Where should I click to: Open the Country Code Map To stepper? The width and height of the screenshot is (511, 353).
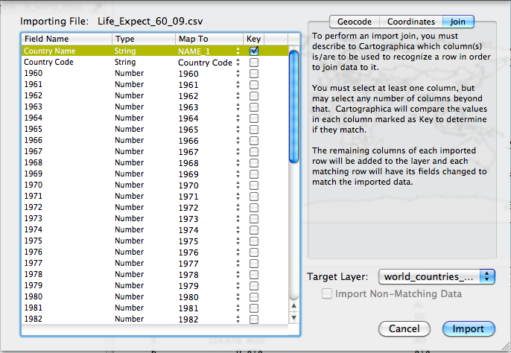238,63
